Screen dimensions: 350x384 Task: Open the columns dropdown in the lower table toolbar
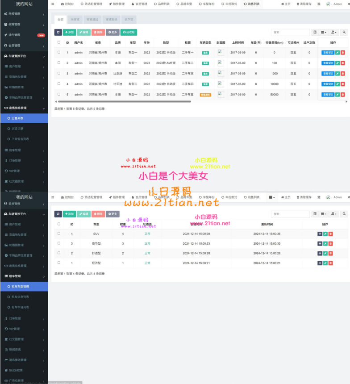[324, 214]
